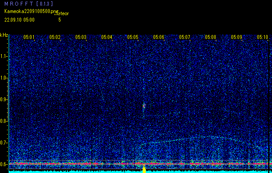Click the 05:08 time label
This screenshot has width=272, height=173.
pyautogui.click(x=211, y=37)
